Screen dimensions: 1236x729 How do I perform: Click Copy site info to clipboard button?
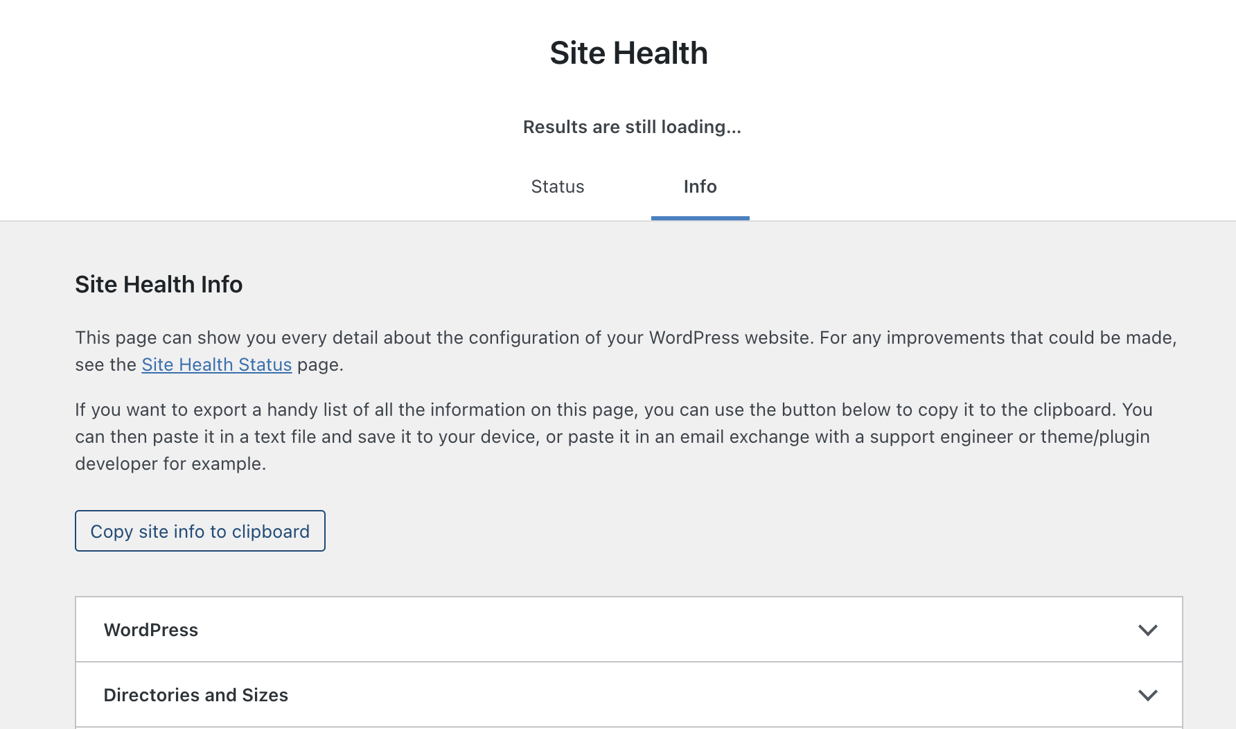[200, 531]
